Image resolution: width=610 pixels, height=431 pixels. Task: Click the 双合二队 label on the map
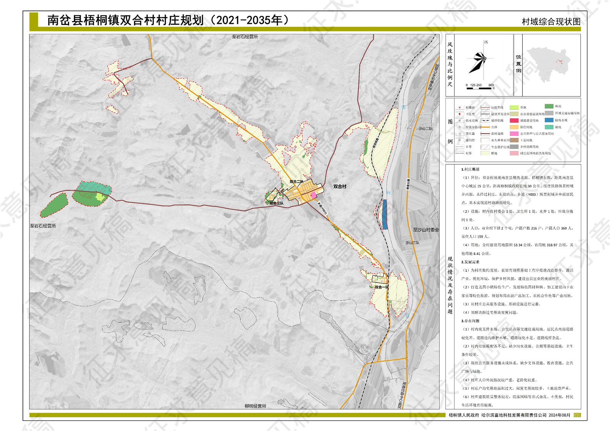tap(296, 182)
